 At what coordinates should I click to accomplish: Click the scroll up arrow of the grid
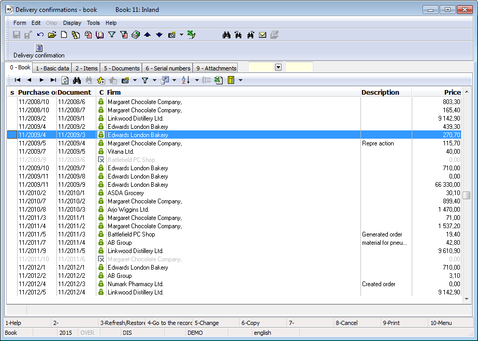[467, 92]
